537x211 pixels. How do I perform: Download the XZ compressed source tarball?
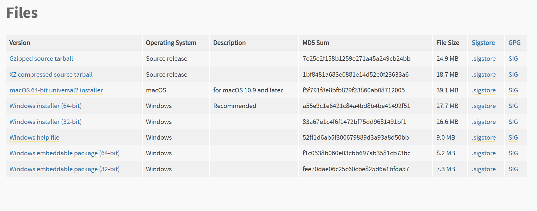[x=51, y=75]
